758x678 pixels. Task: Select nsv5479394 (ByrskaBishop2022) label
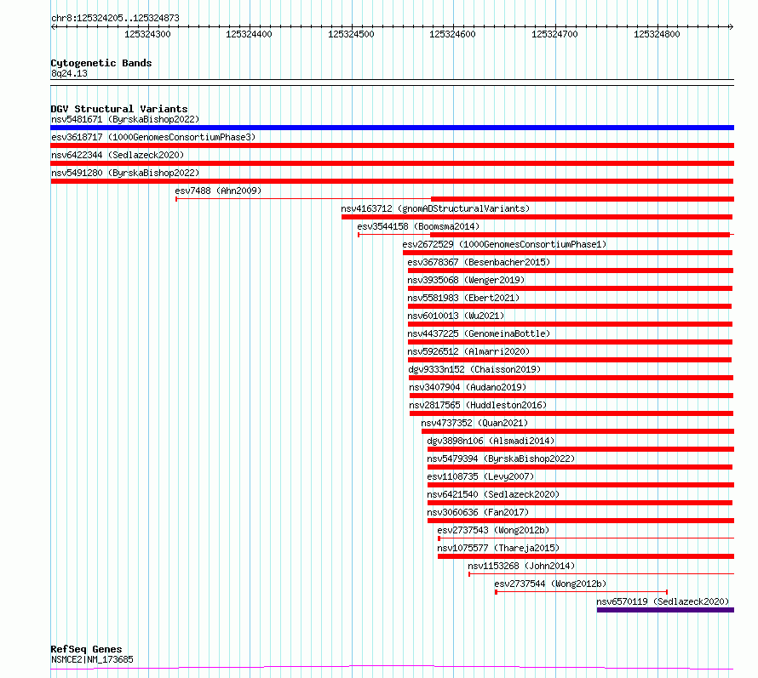501,459
